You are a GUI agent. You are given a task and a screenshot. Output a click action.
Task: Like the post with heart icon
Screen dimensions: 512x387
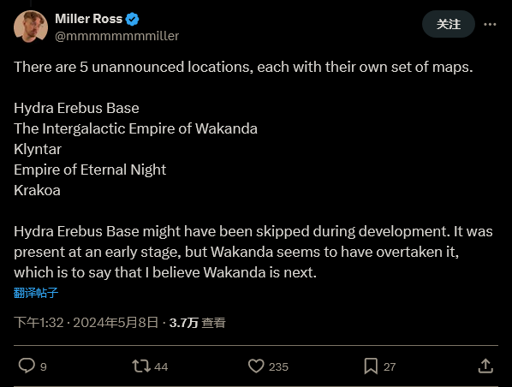point(256,366)
